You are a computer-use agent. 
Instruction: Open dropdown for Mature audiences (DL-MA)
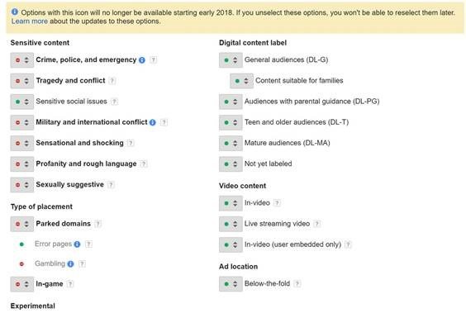pos(231,143)
